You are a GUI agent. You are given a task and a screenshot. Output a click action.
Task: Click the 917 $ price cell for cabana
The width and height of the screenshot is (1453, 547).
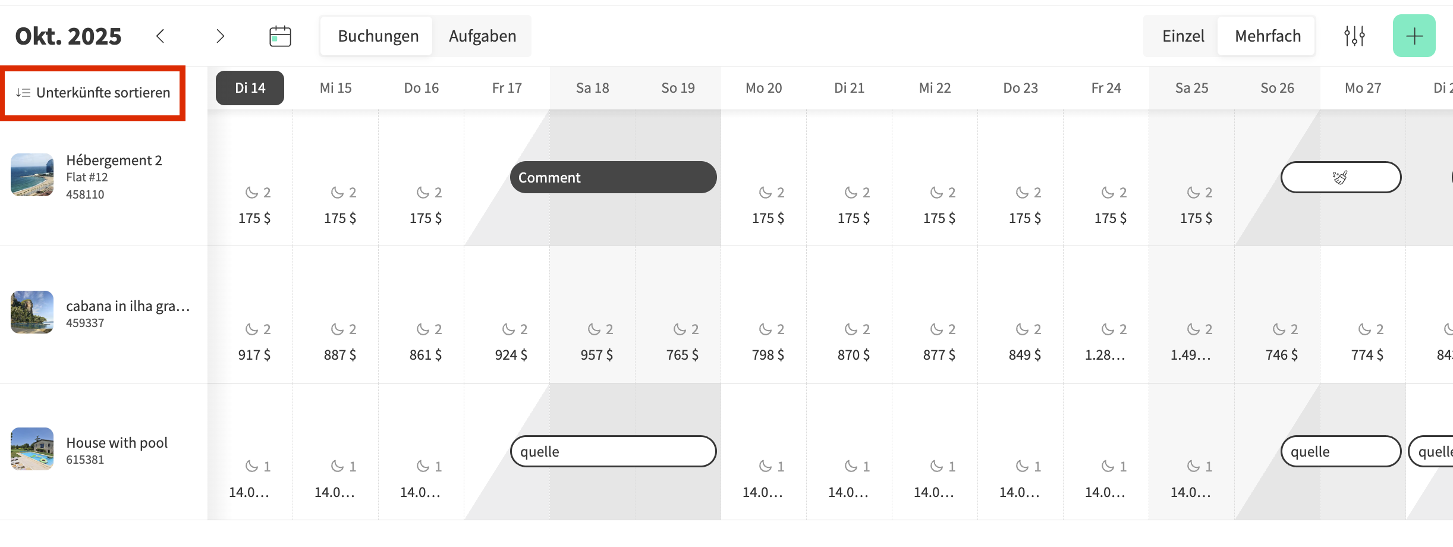[254, 355]
